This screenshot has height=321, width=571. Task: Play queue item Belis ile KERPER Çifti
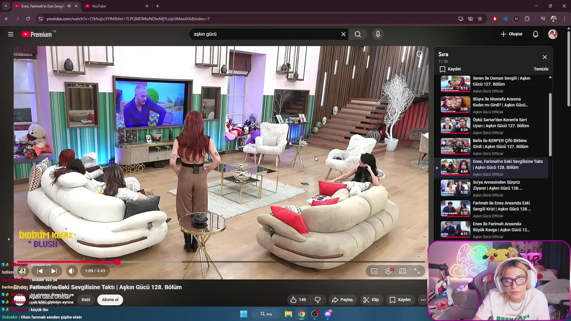tap(493, 147)
